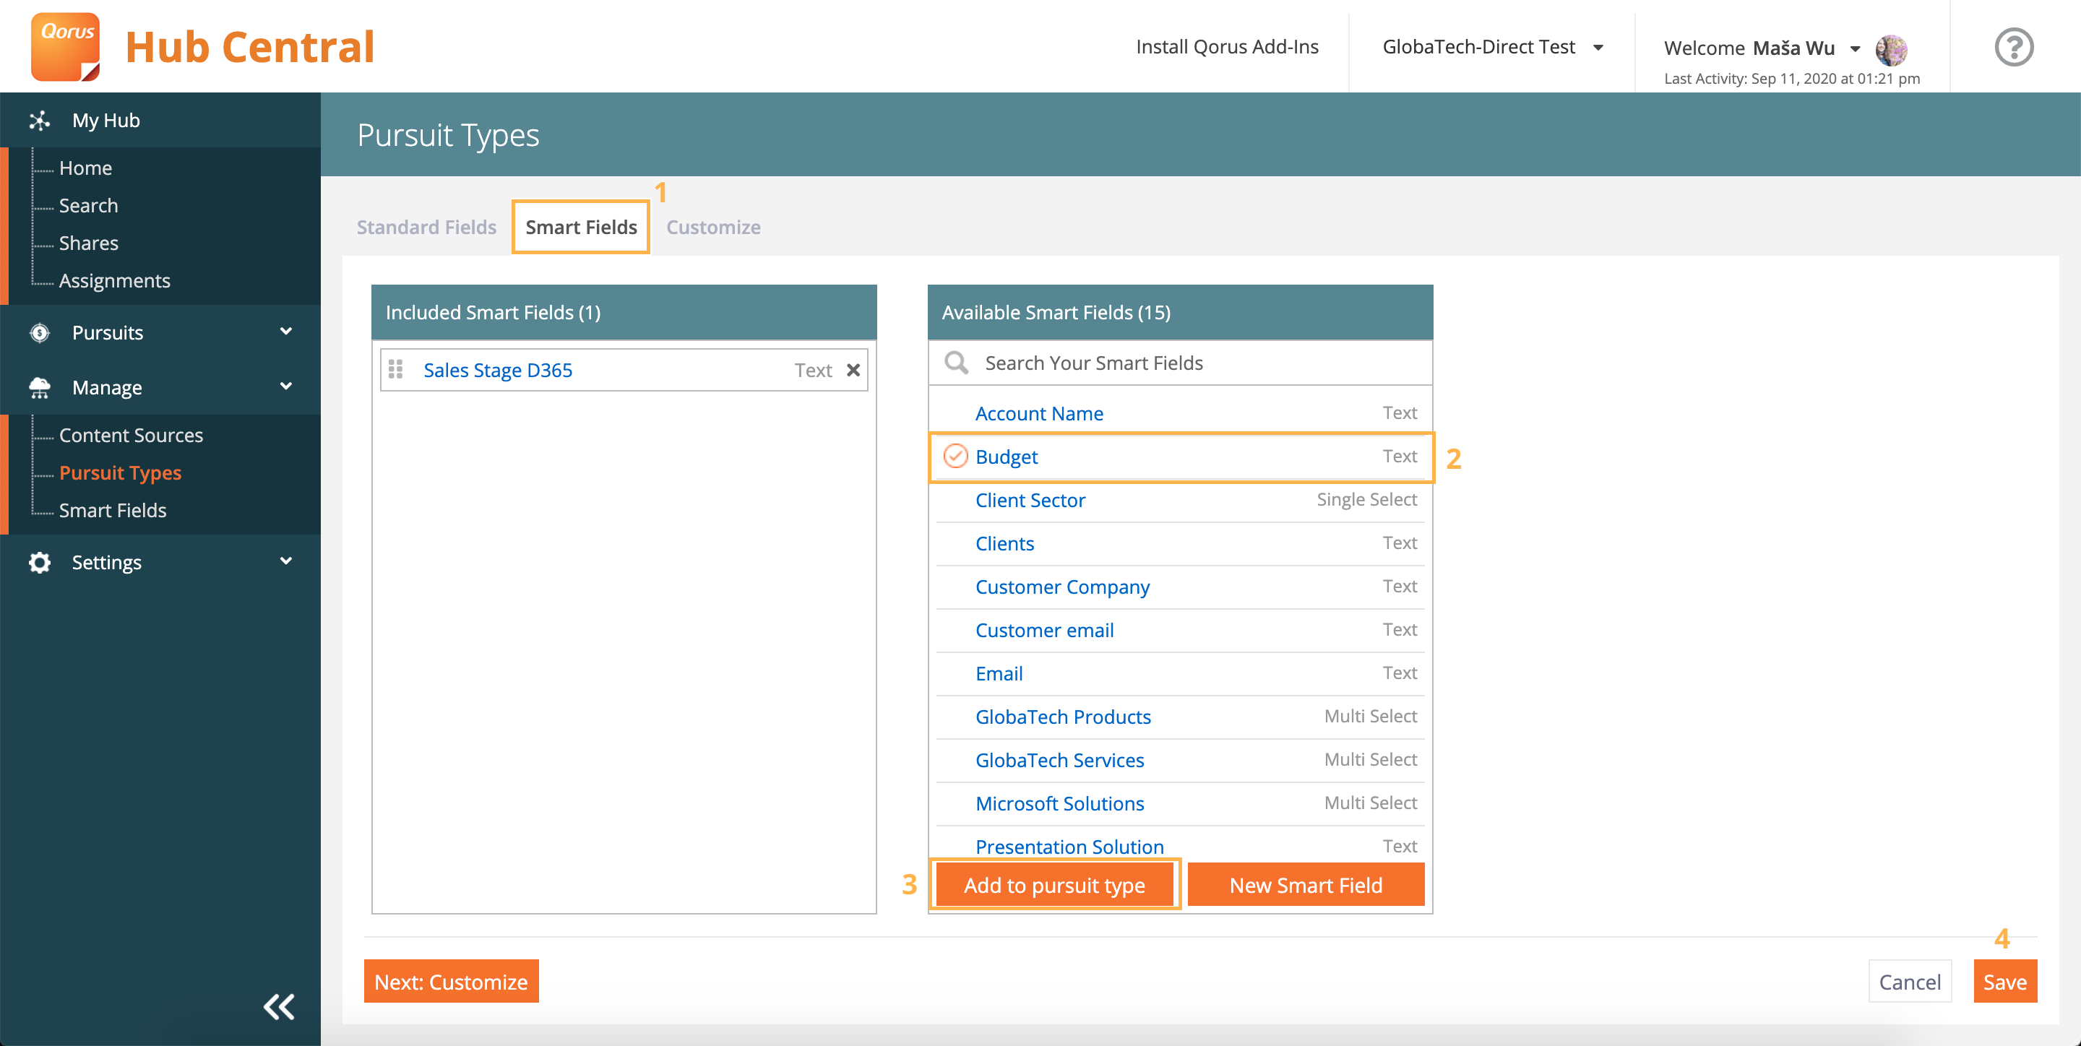
Task: Switch to the Standard Fields tab
Action: coord(426,227)
